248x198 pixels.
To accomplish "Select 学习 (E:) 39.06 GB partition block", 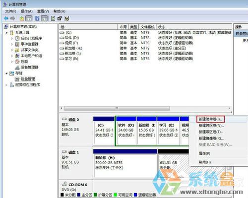I will tap(168, 131).
